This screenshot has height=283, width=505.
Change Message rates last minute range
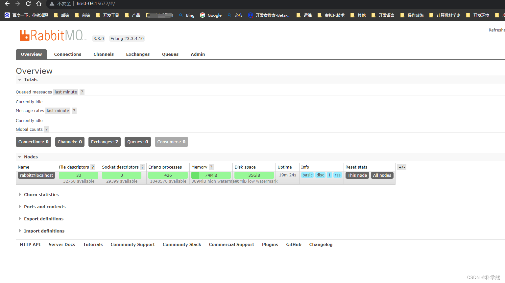tap(58, 111)
